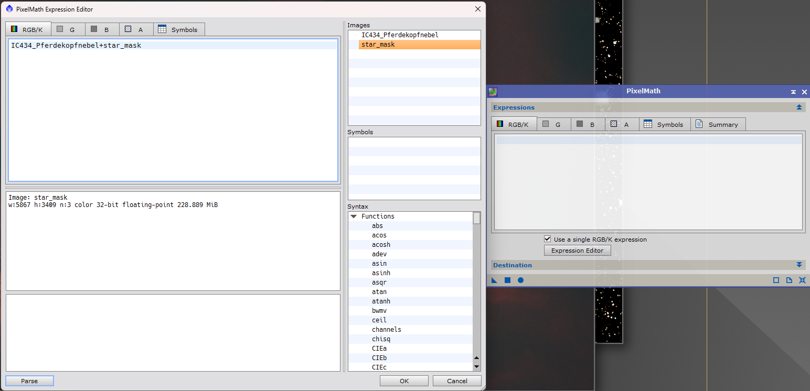Image resolution: width=810 pixels, height=391 pixels.
Task: Click the New Instance triangle icon
Action: (x=494, y=280)
